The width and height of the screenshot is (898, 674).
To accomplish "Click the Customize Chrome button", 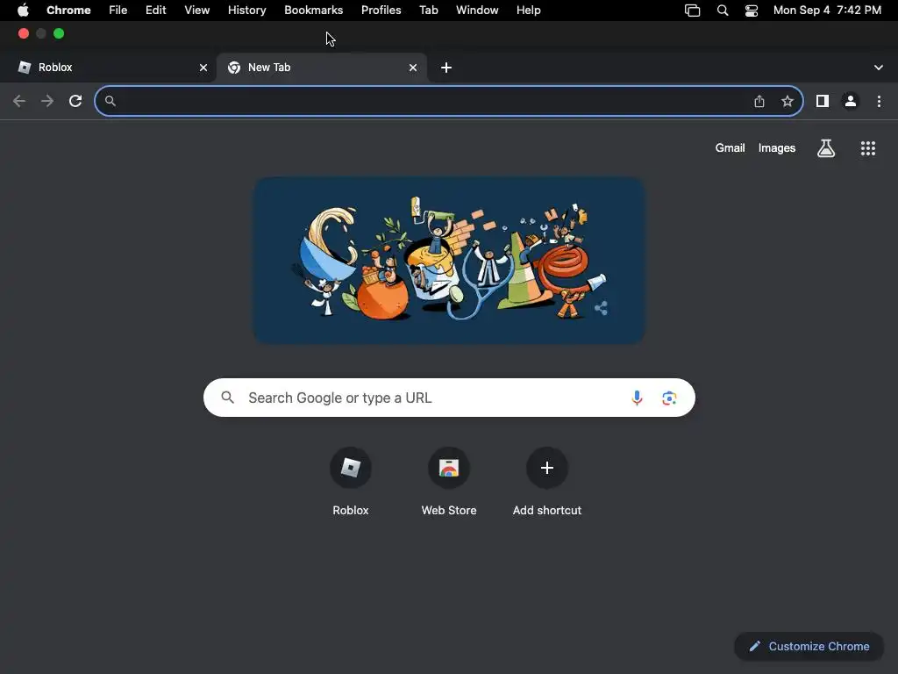I will pyautogui.click(x=809, y=647).
